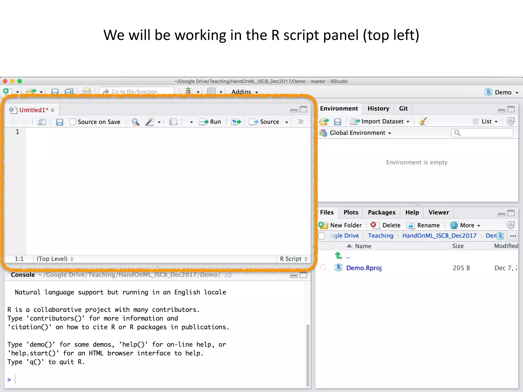Navigate to HandOnML_ISCB_Dec2017 breadcrumb

[x=439, y=236]
